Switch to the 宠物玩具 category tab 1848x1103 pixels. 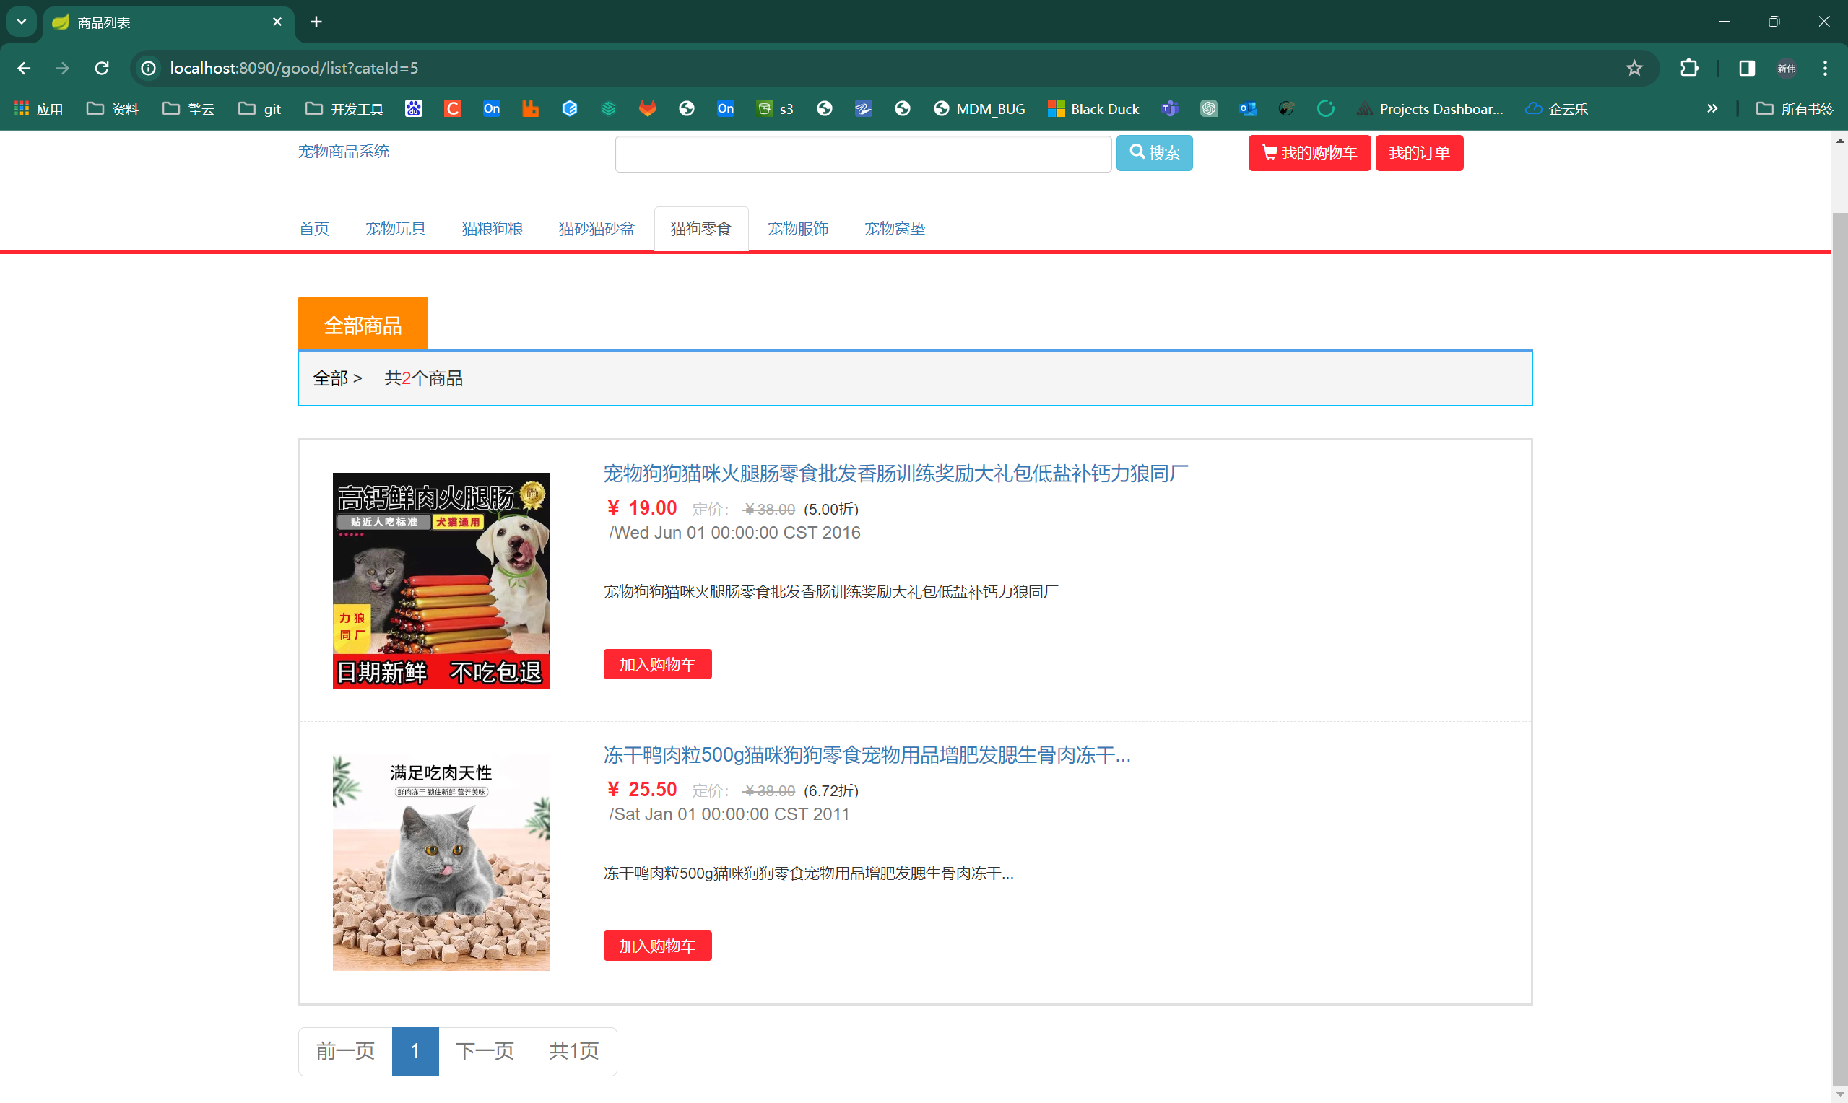click(x=395, y=229)
